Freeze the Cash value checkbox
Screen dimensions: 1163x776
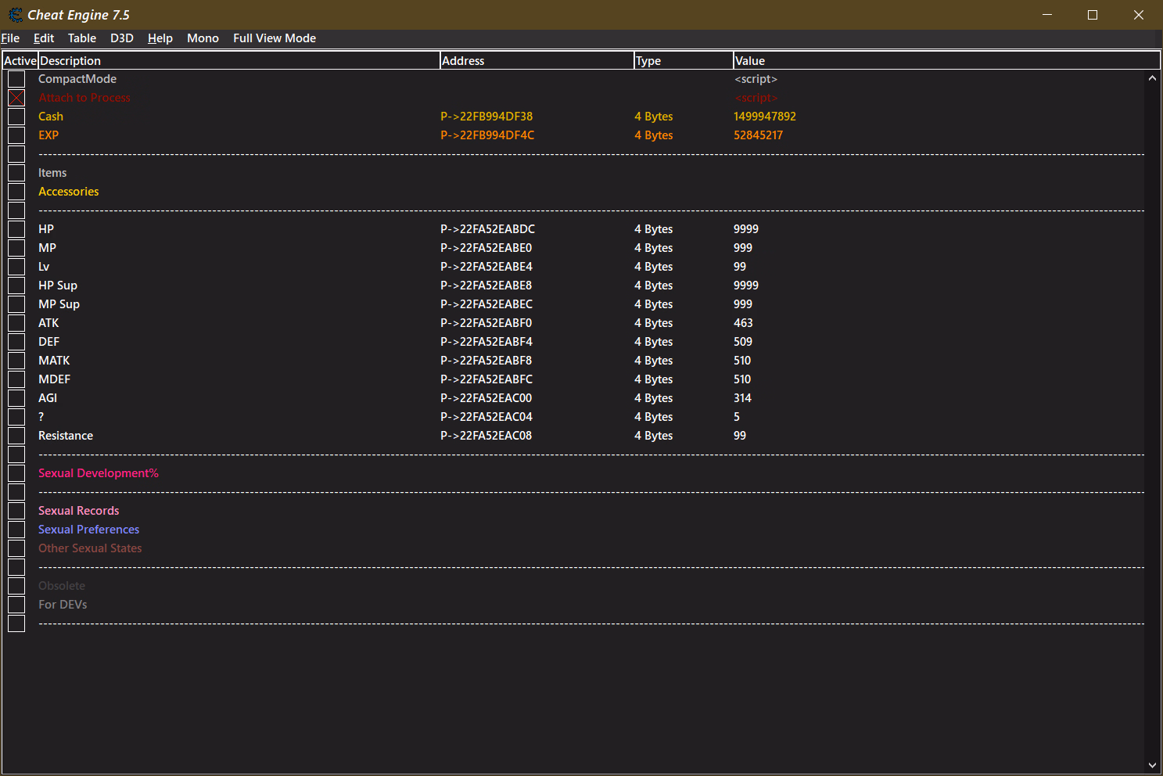16,117
